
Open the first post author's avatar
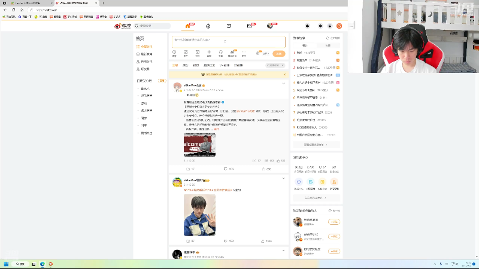[177, 87]
